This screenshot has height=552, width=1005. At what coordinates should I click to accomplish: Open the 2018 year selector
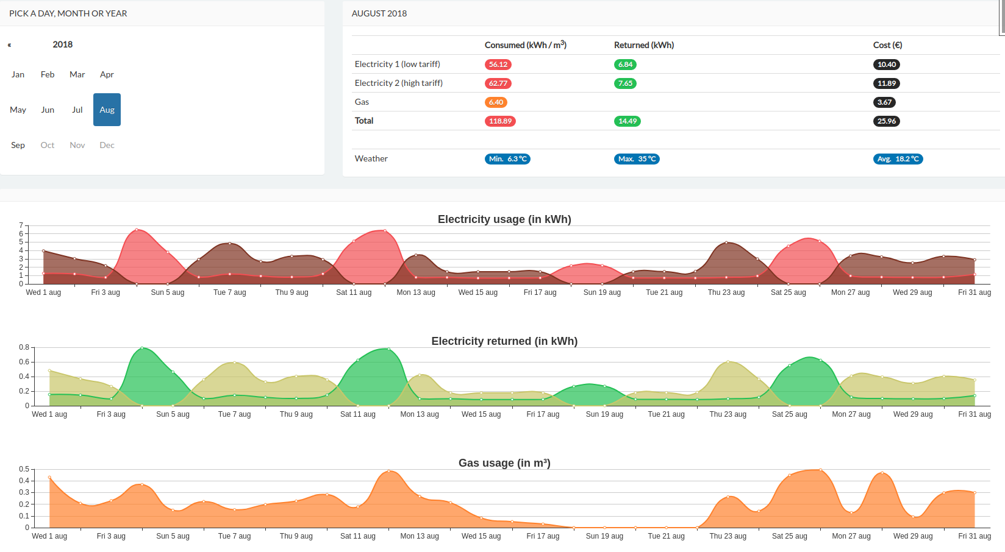(x=62, y=44)
